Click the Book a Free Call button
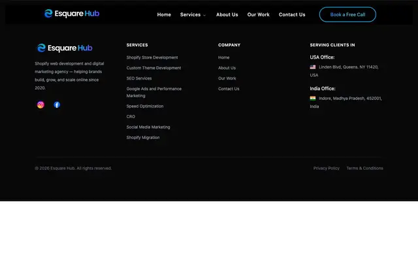This screenshot has height=261, width=418. (x=347, y=14)
